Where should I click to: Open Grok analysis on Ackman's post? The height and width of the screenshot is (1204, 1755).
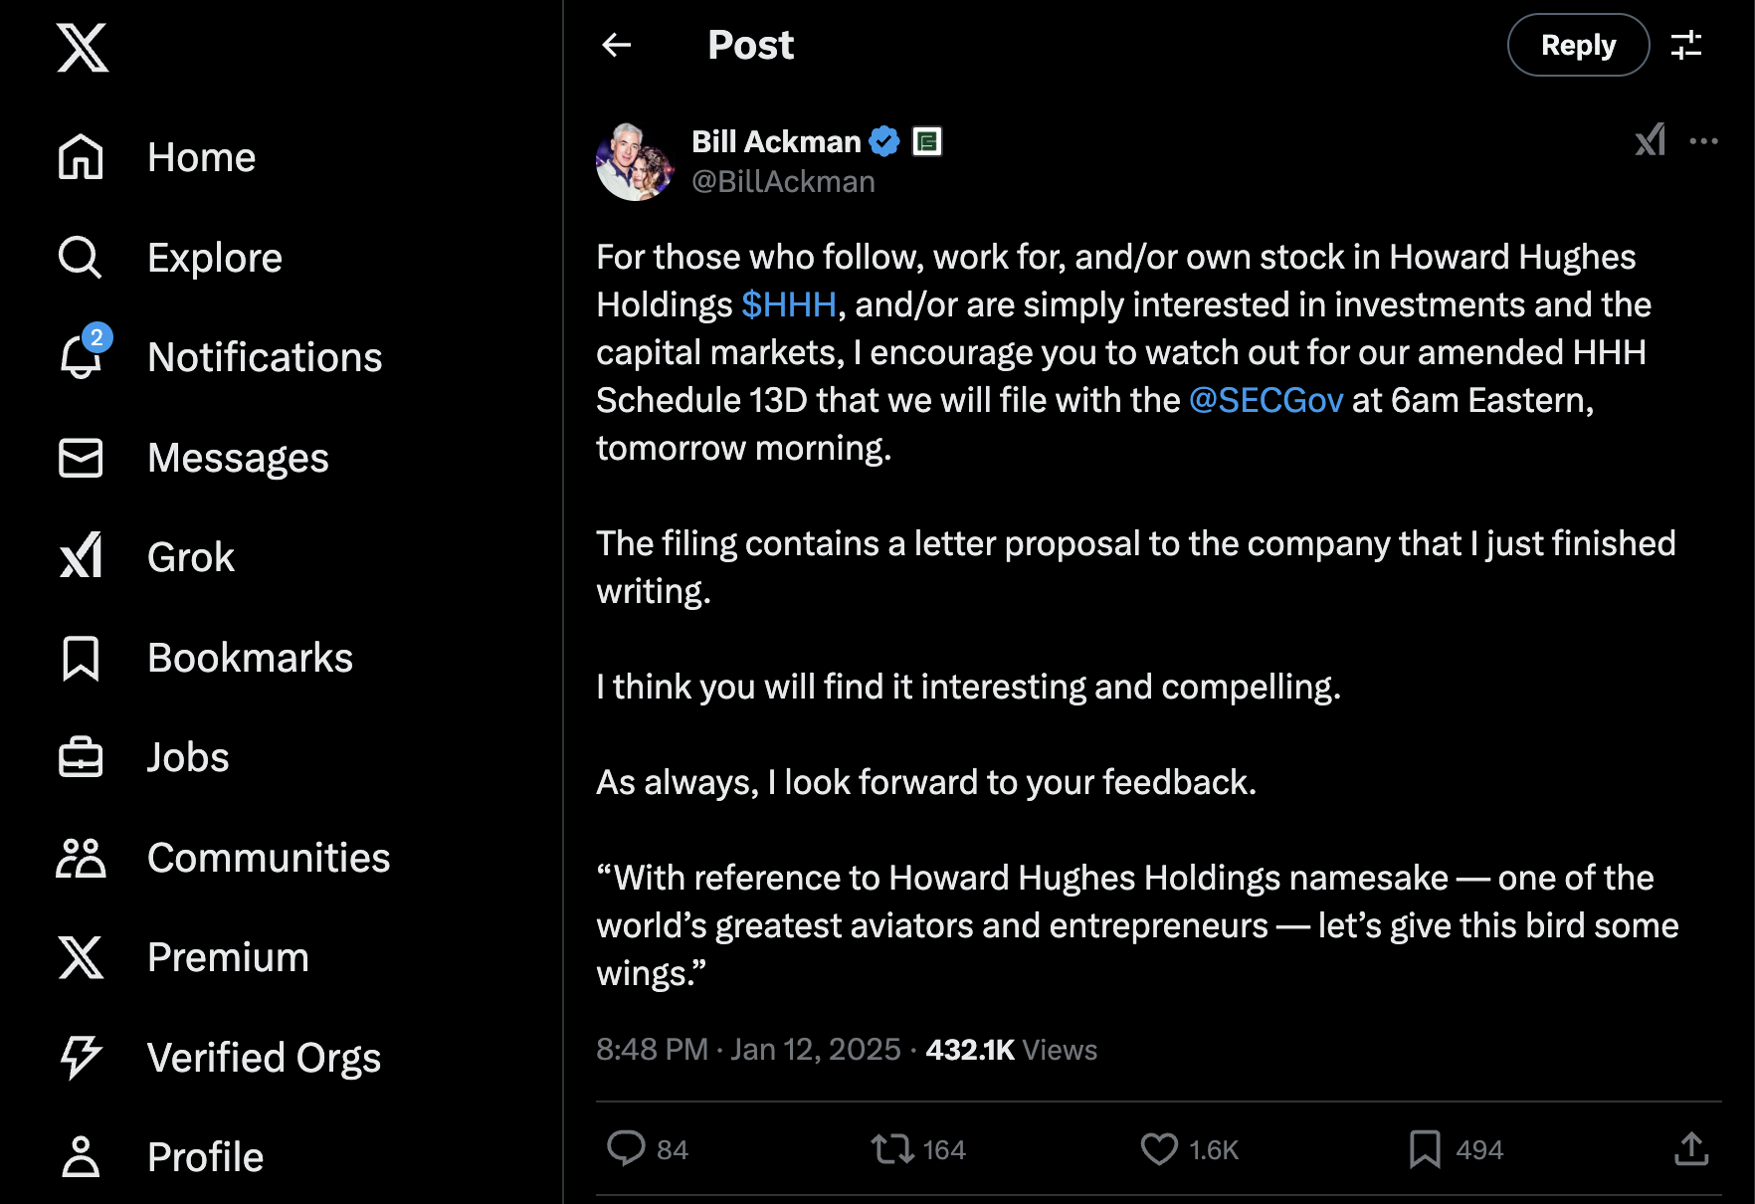1652,141
